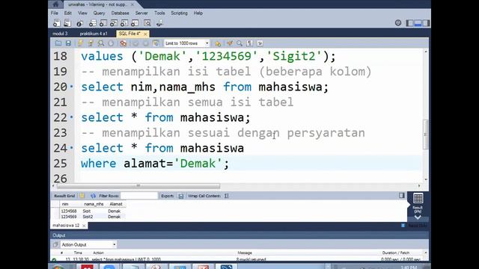This screenshot has height=269, width=479.
Task: Click the explain query magnifier icon
Action: [x=101, y=43]
